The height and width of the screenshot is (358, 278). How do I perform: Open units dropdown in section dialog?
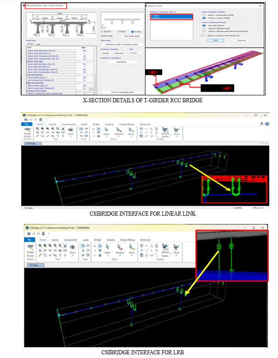pyautogui.click(x=136, y=53)
